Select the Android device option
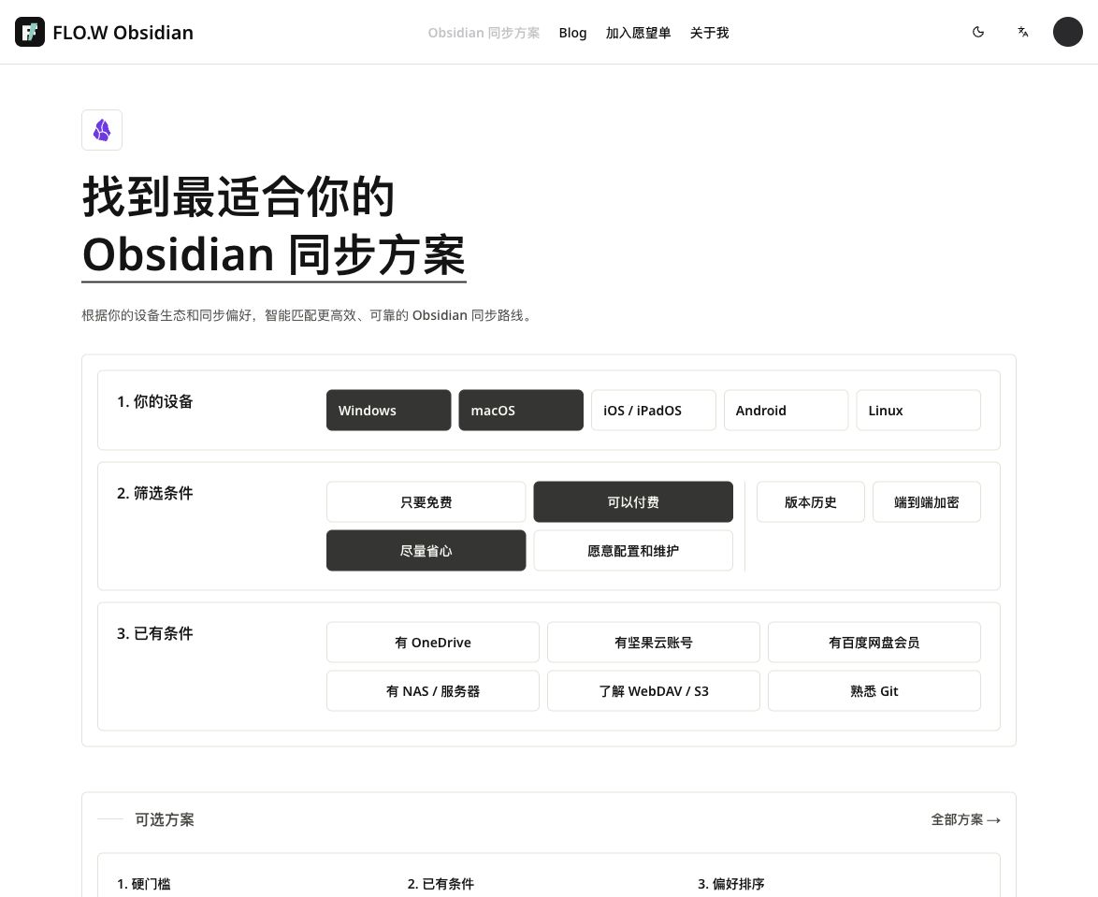 [x=786, y=411]
